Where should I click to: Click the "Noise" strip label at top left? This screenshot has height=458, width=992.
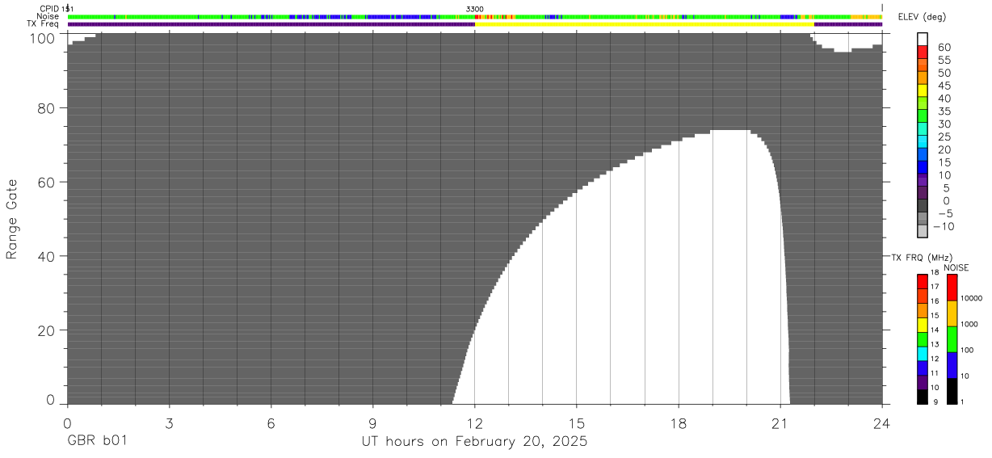(x=48, y=16)
